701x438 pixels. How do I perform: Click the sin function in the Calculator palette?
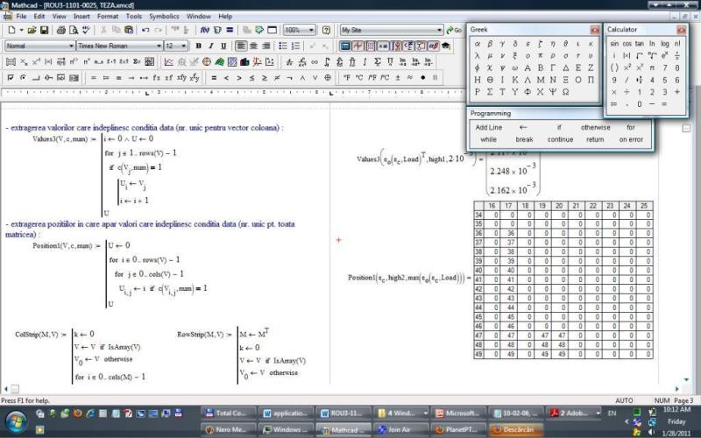[614, 43]
